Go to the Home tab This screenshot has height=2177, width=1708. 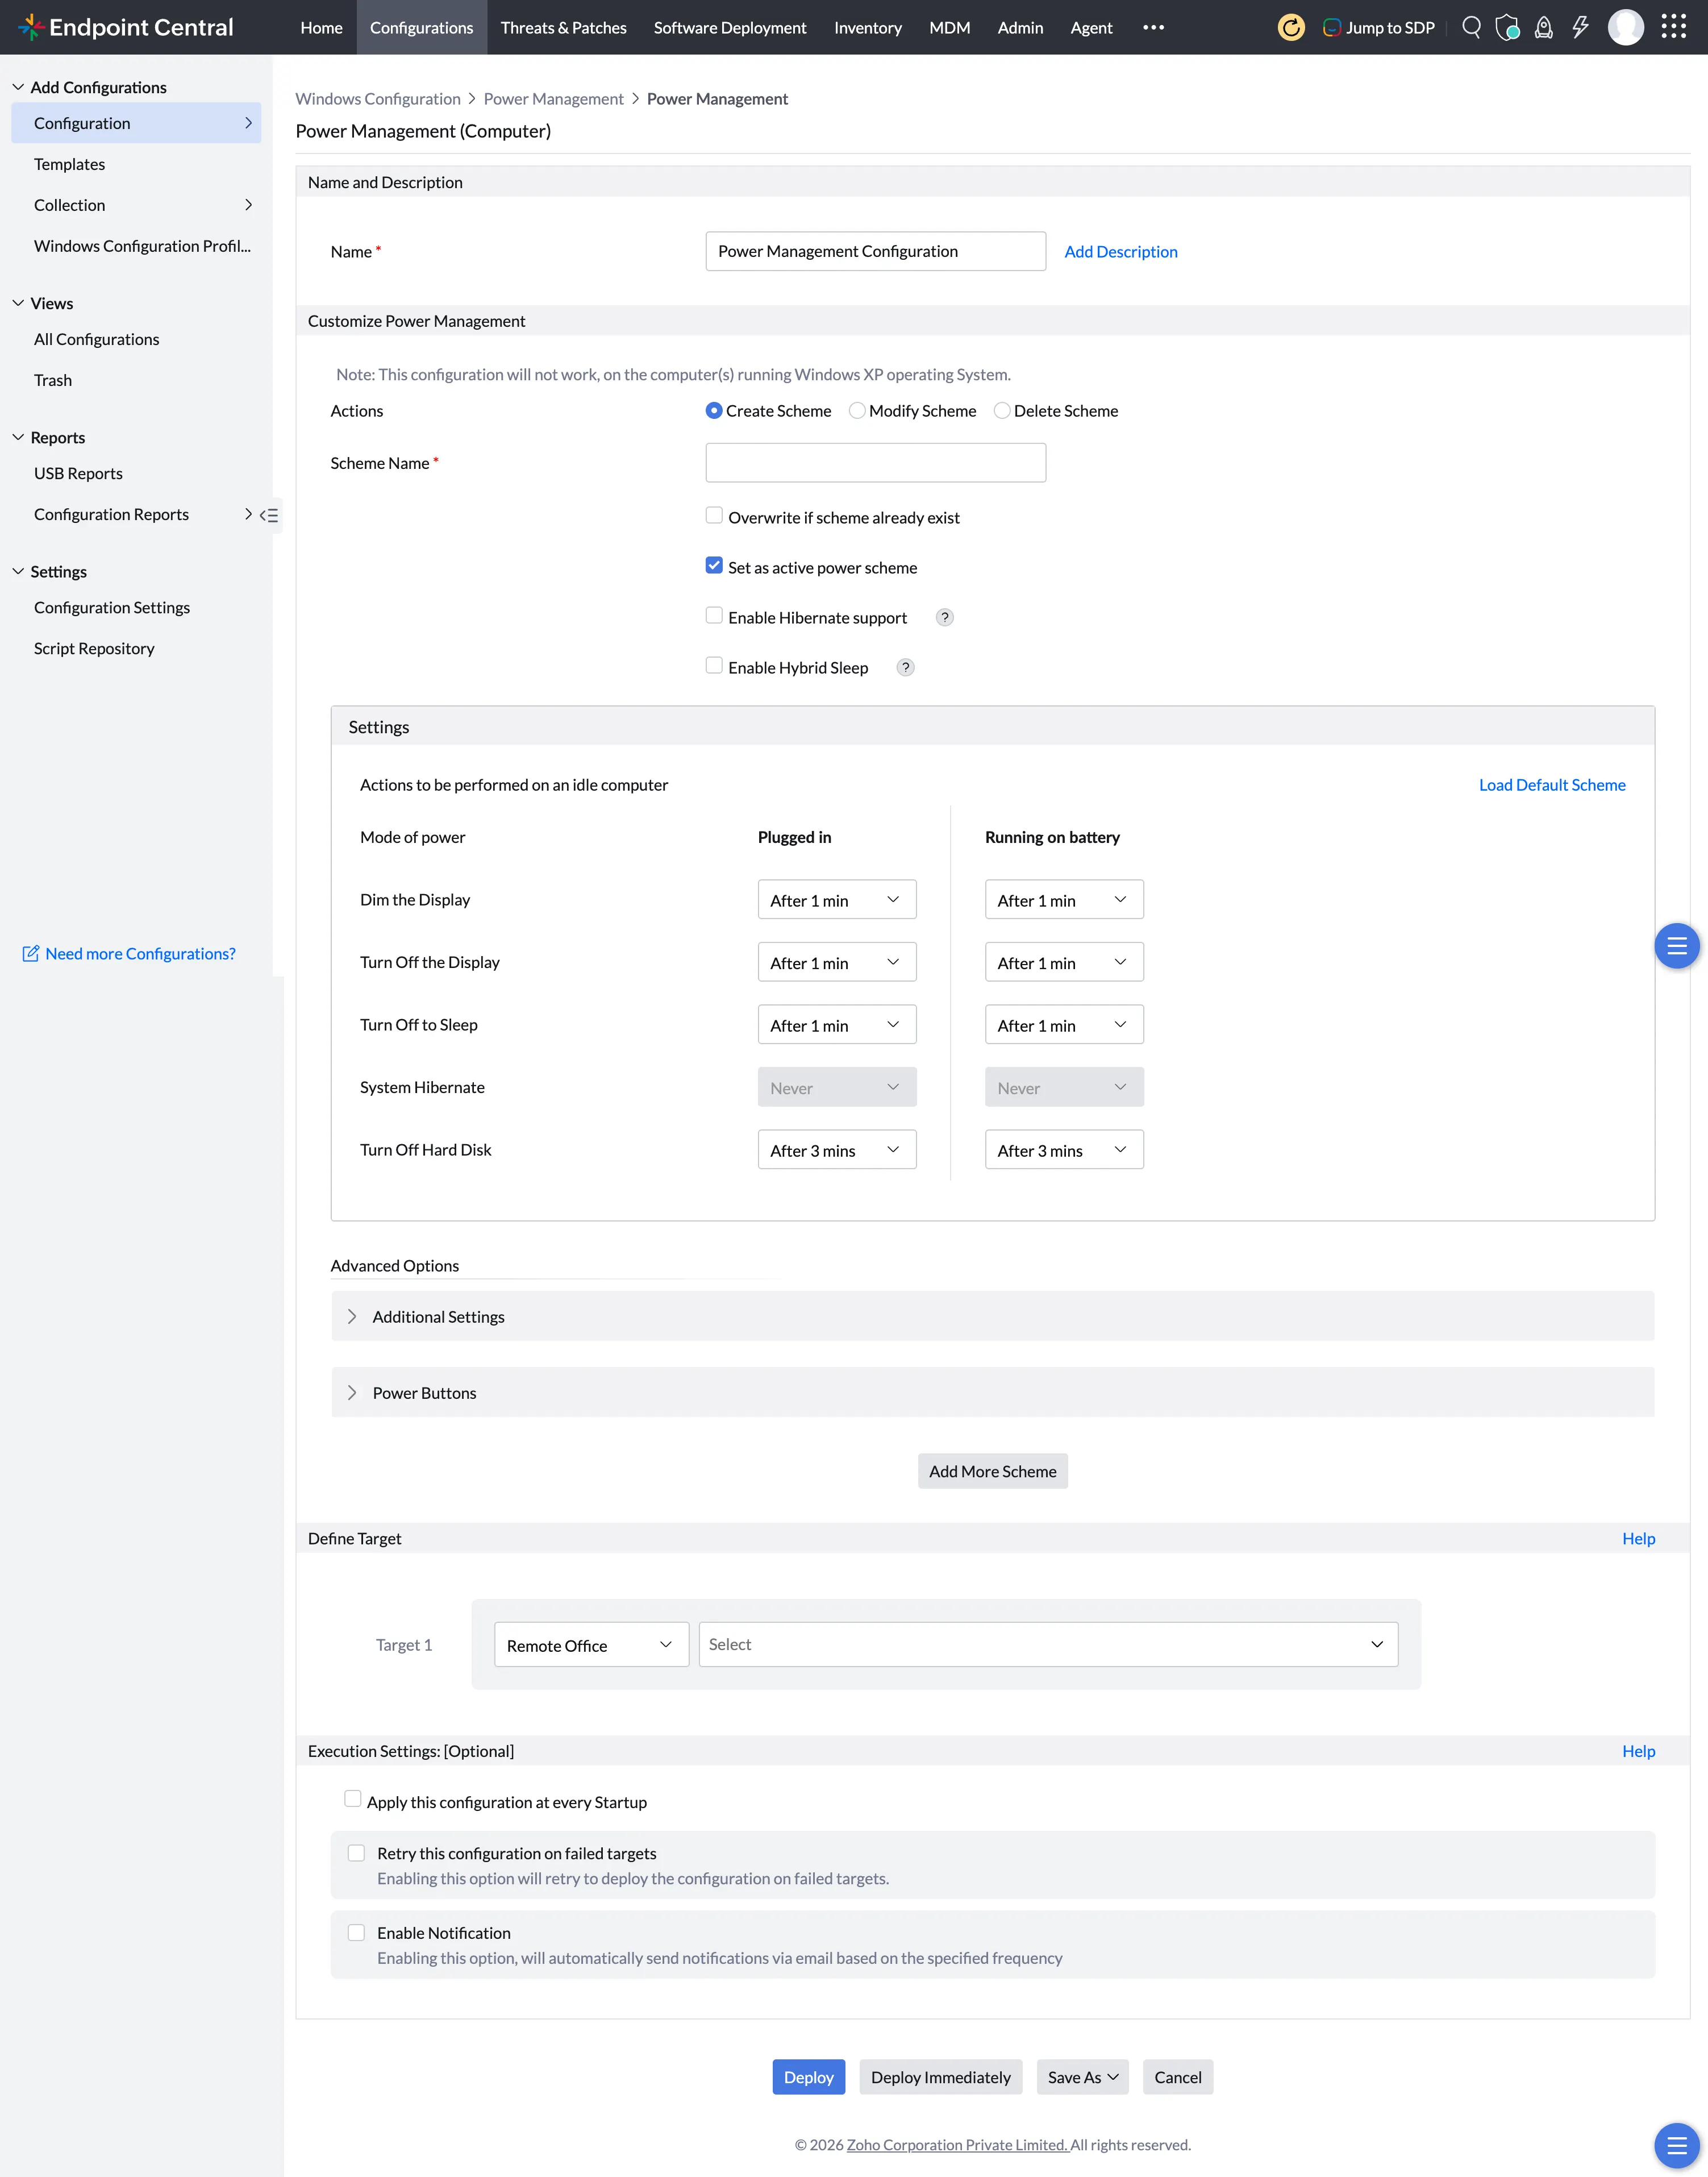[321, 27]
